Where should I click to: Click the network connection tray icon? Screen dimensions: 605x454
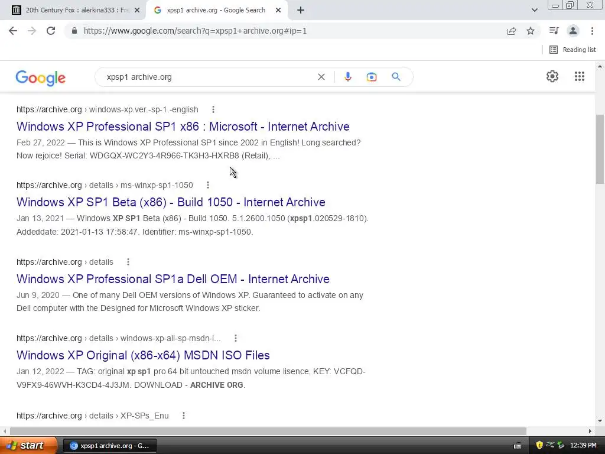coord(550,445)
